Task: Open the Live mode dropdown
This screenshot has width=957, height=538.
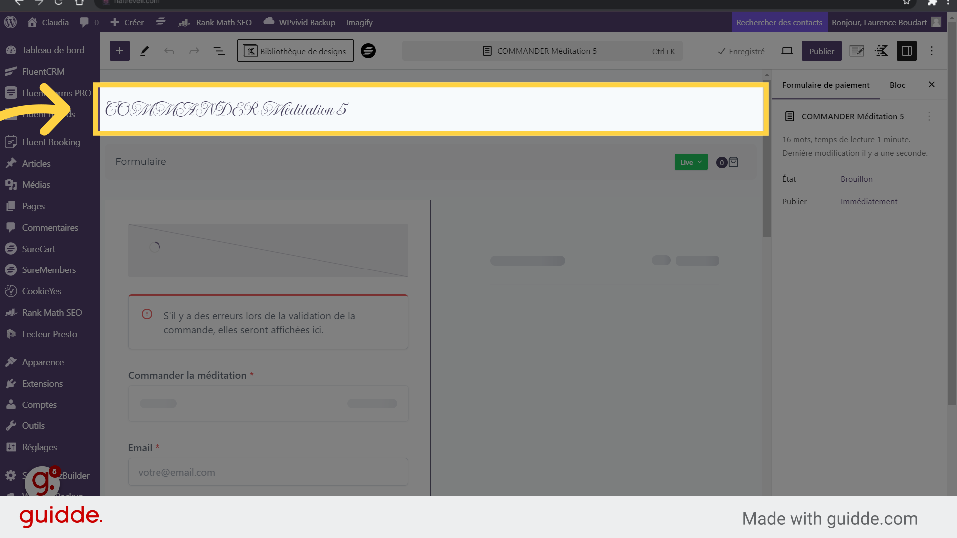Action: point(691,162)
